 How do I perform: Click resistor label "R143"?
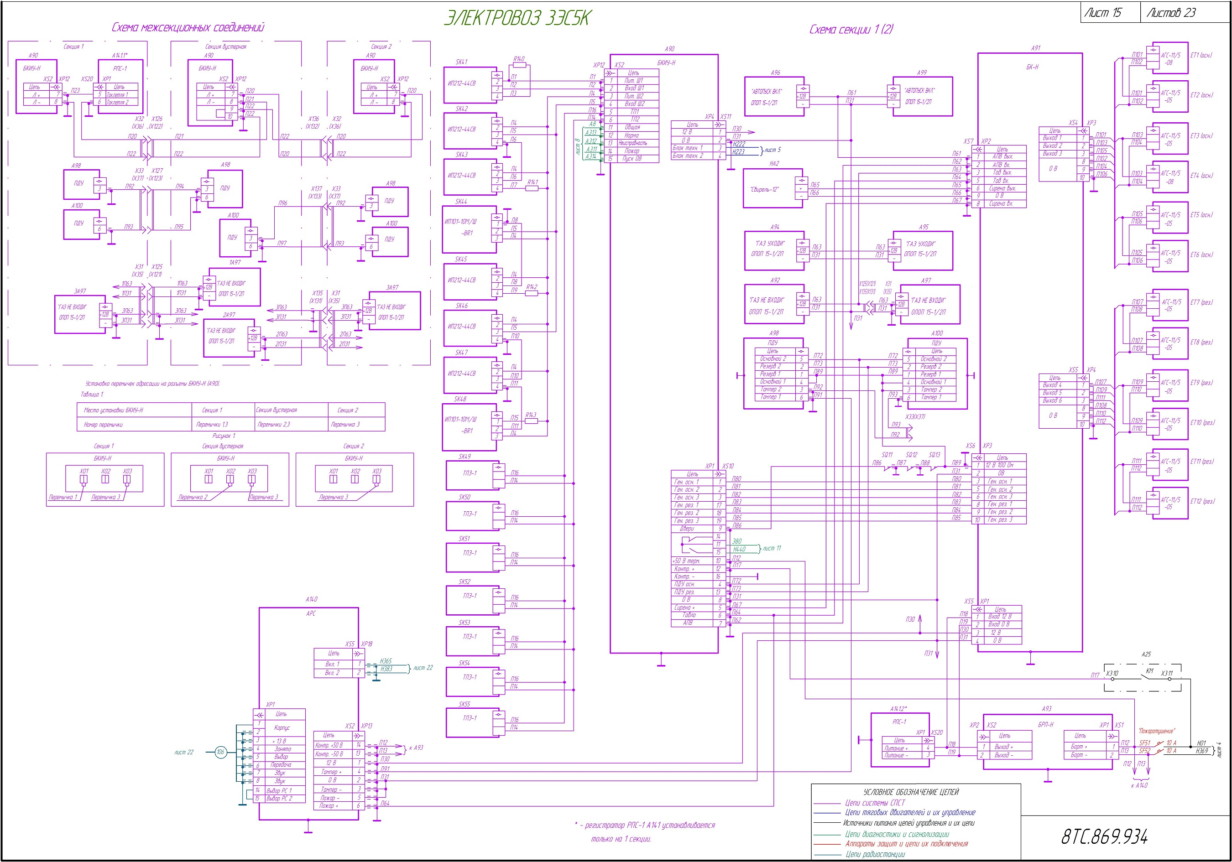pos(531,415)
